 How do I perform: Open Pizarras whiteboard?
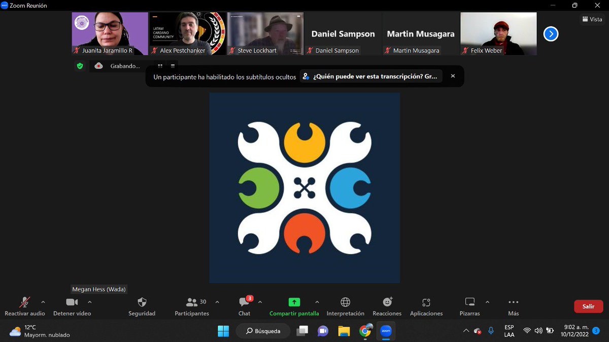coord(470,307)
